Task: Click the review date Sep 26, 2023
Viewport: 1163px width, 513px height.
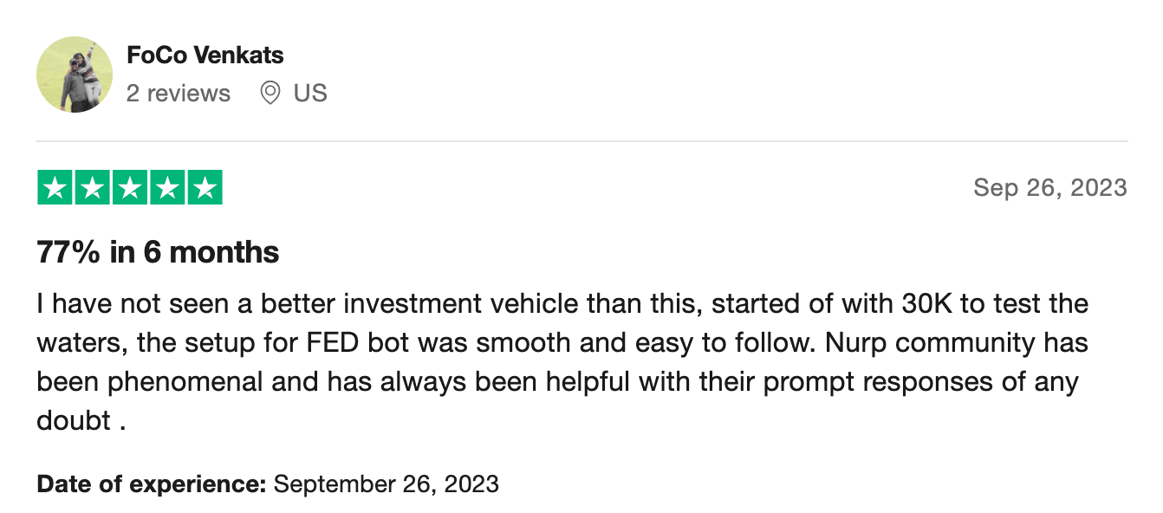Action: coord(1050,187)
